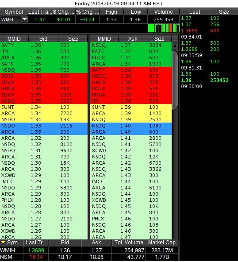Click the MMID header on bid side
This screenshot has height=262, width=238.
[x=14, y=39]
